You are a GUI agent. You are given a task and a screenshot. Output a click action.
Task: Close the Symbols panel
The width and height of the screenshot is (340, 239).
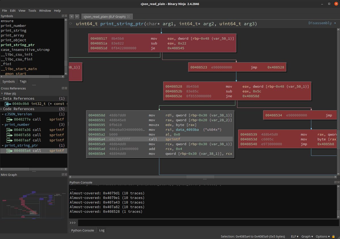coord(66,16)
